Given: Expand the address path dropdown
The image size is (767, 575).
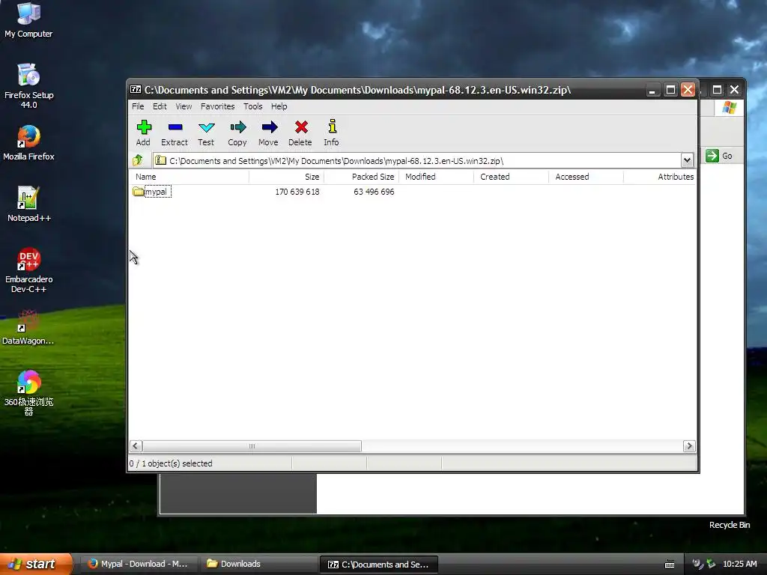Looking at the screenshot, I should click(x=687, y=160).
